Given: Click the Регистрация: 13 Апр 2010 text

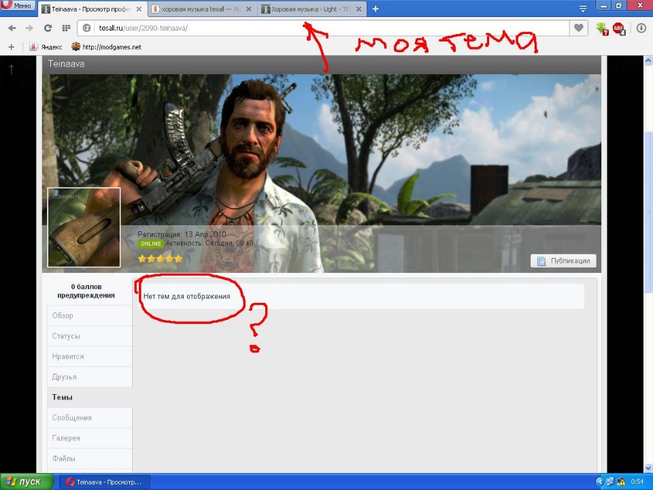Looking at the screenshot, I should point(182,234).
